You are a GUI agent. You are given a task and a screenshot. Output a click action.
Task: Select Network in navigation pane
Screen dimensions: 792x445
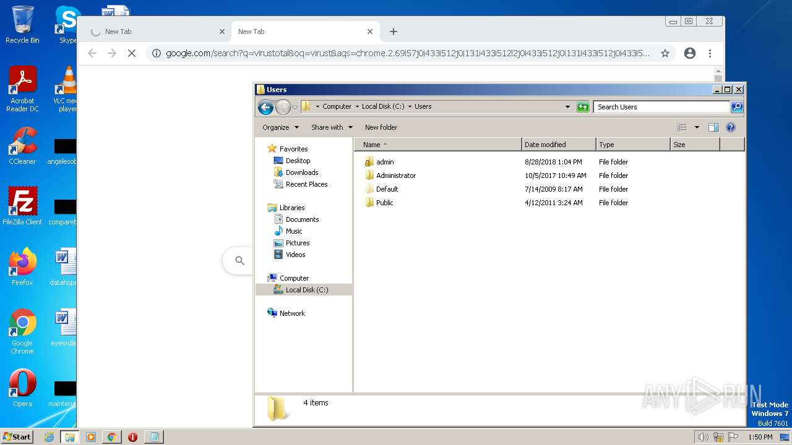(x=286, y=313)
